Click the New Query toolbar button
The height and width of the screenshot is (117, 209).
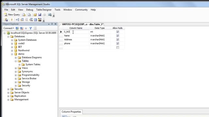click(x=12, y=15)
